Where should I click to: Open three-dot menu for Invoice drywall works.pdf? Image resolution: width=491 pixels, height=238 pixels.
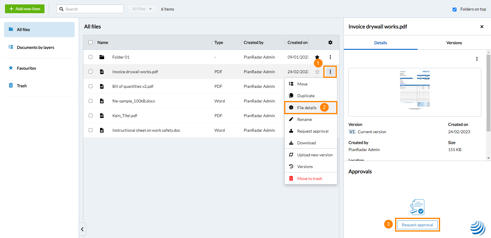point(330,72)
